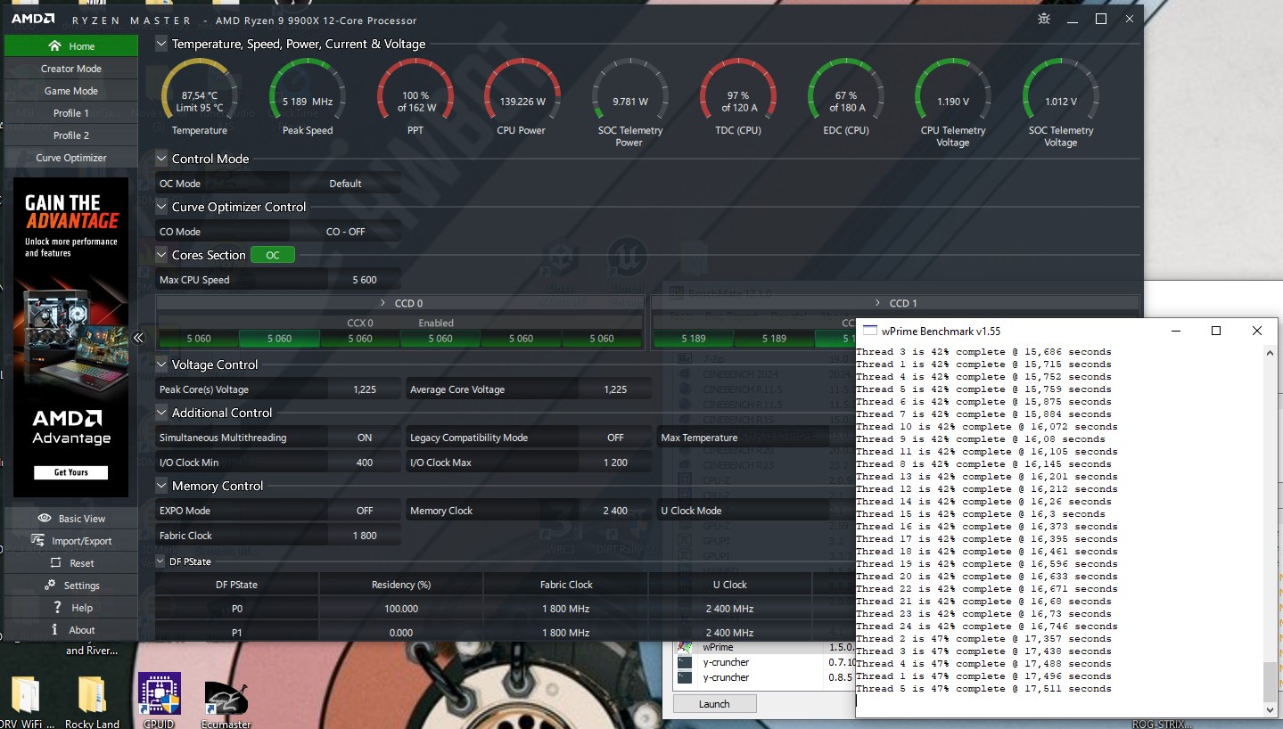Collapse the Control Mode section
The width and height of the screenshot is (1283, 729).
click(161, 159)
